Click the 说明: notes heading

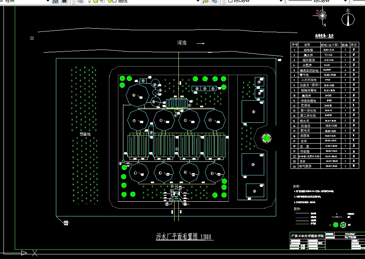coord(297,186)
